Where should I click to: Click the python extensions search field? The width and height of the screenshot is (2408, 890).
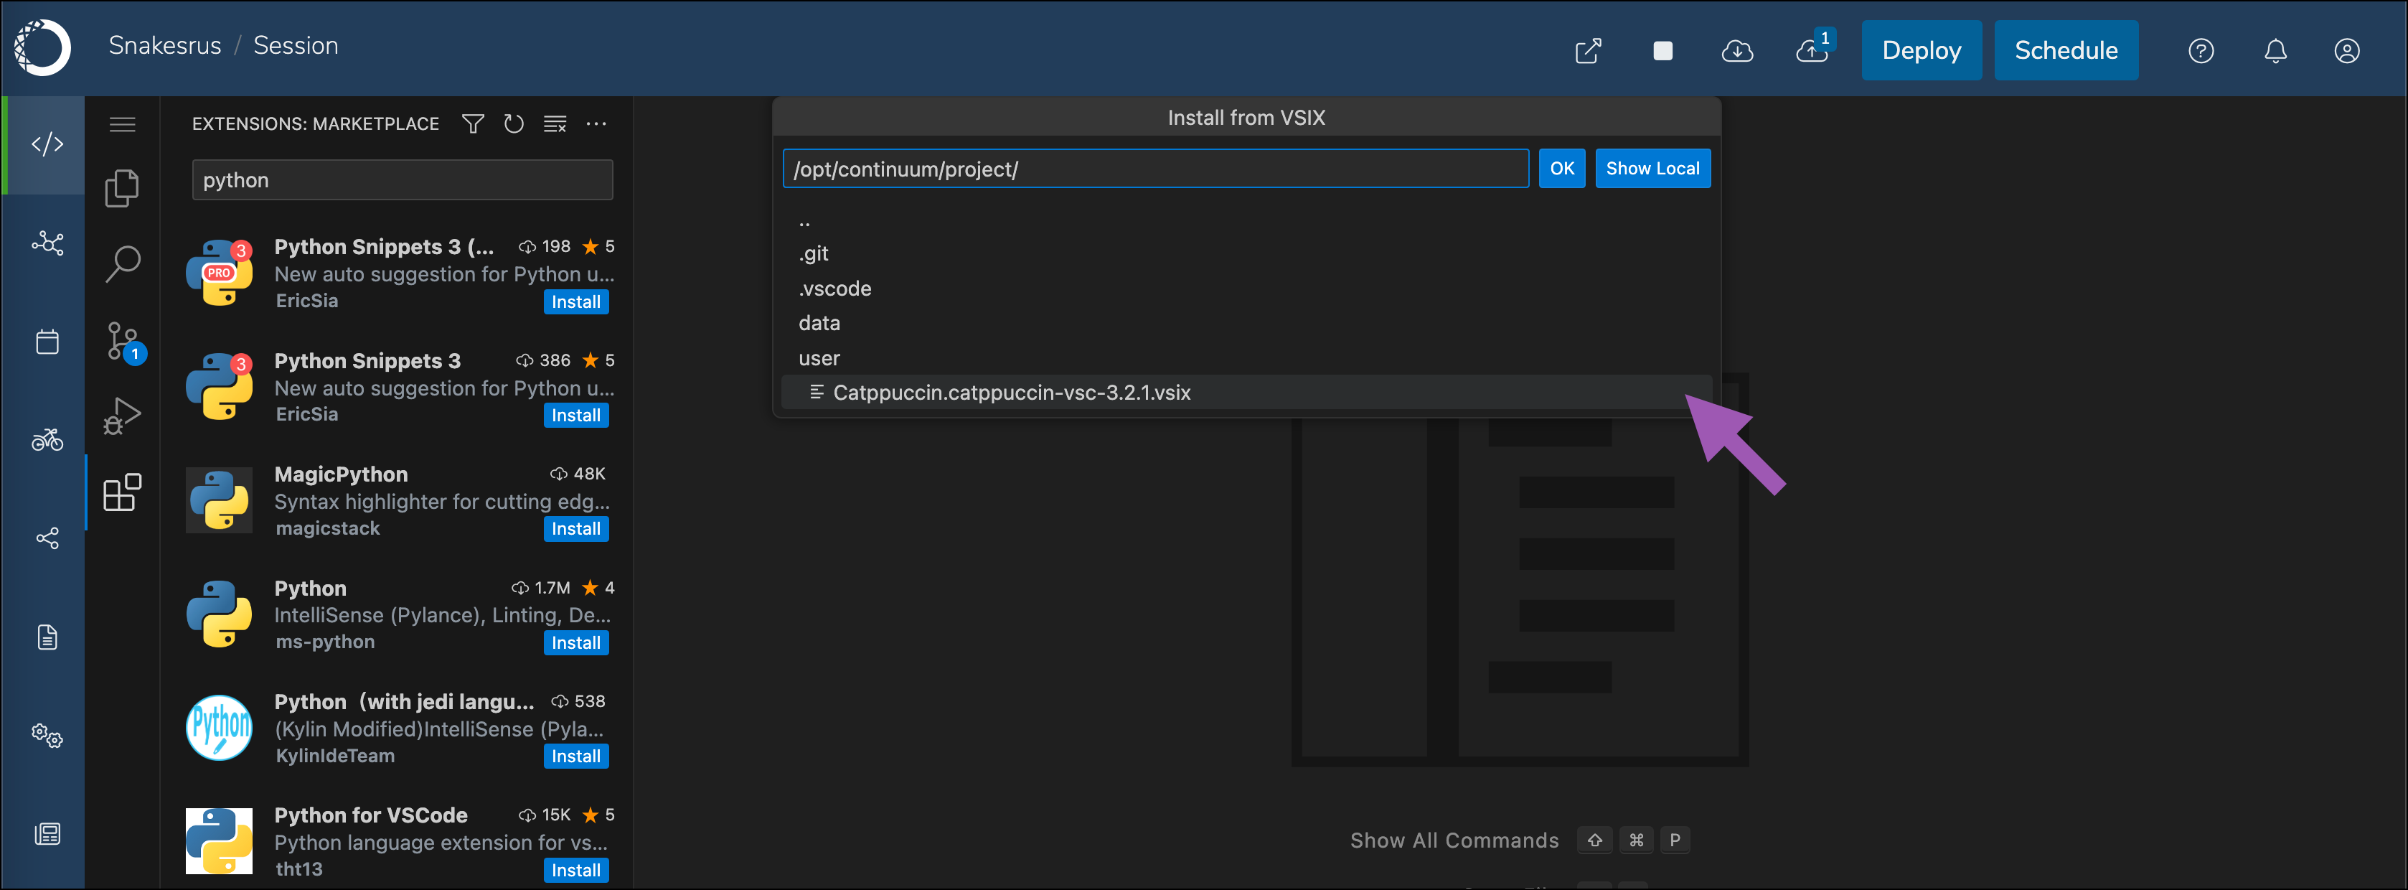402,179
